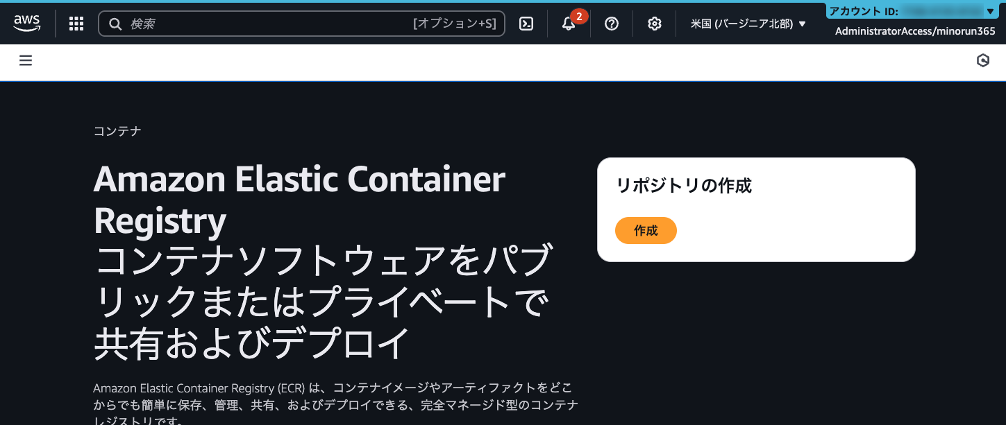
Task: Click the top navigation bar settings area
Action: [x=653, y=23]
